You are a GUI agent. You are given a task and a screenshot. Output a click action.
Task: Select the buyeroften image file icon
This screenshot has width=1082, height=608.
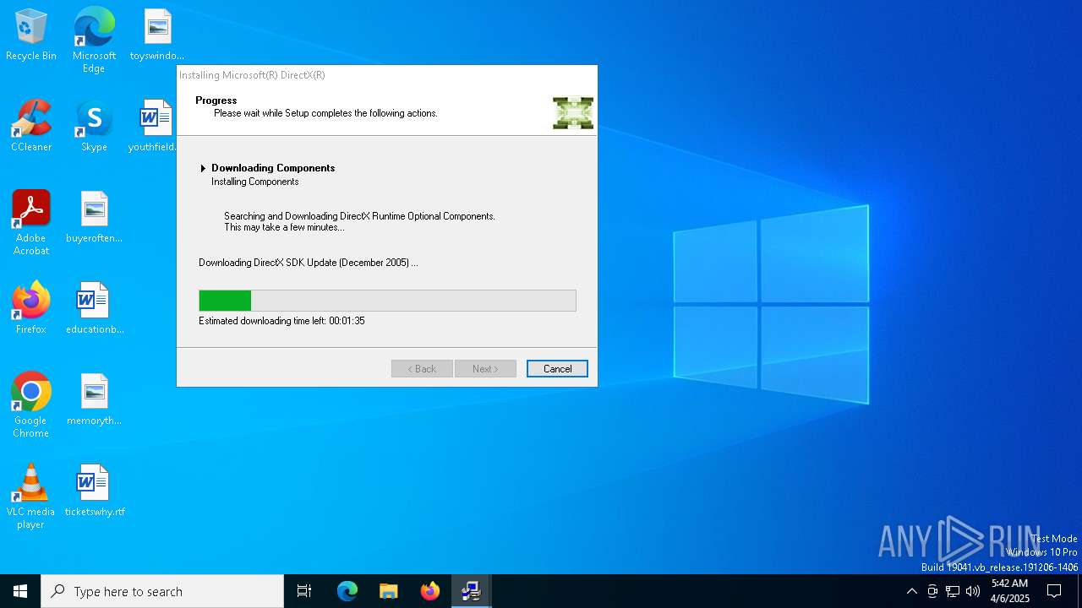(x=94, y=218)
